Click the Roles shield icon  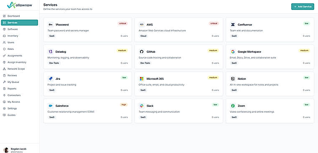(5, 49)
